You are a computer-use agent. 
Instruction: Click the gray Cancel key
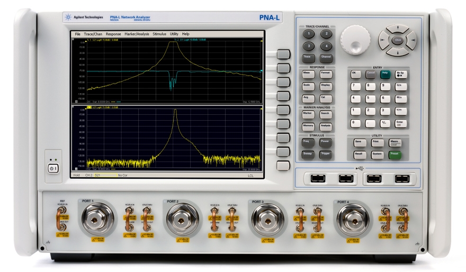click(370, 74)
